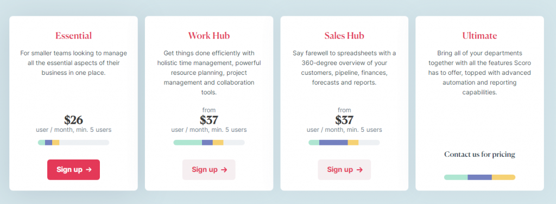Image resolution: width=556 pixels, height=204 pixels.
Task: Click the Sales Hub Sign up button
Action: pyautogui.click(x=344, y=170)
